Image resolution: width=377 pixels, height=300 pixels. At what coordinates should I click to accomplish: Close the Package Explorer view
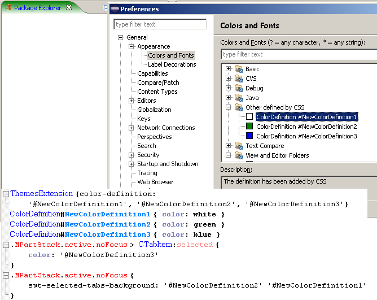point(69,7)
